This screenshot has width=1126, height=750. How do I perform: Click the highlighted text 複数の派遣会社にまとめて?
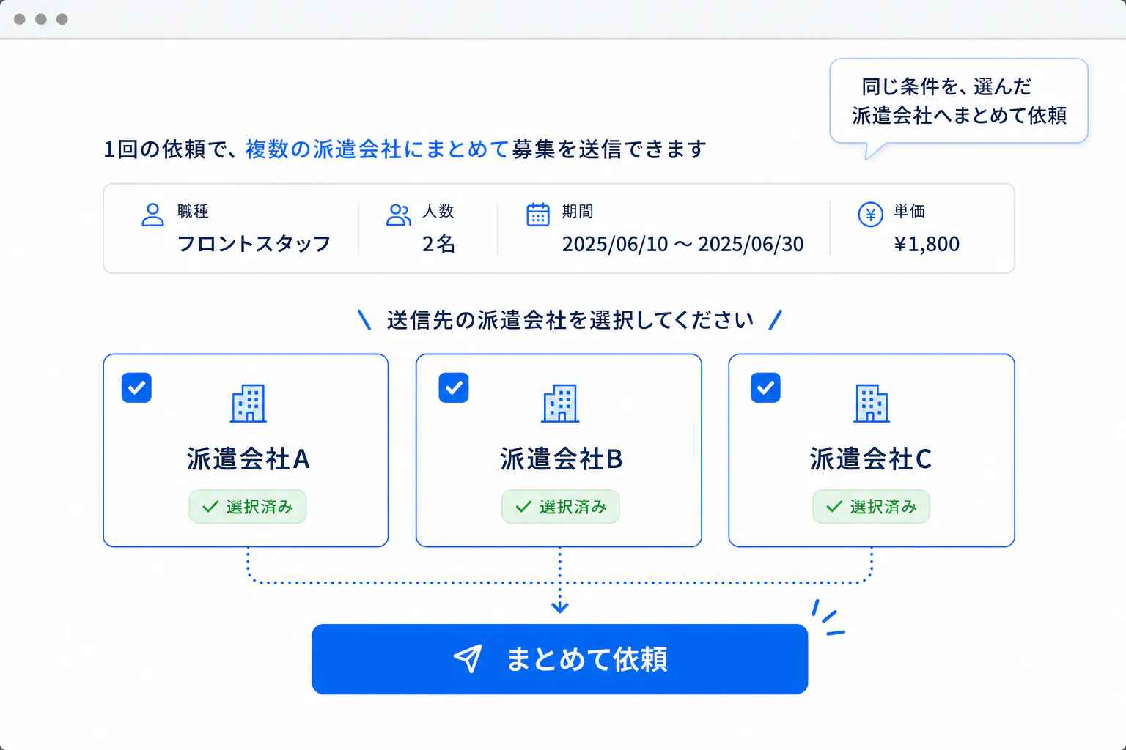click(x=377, y=149)
